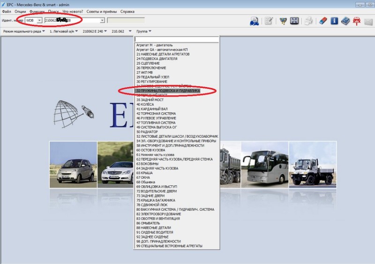Open the Что нового? menu
This screenshot has width=375, height=264.
[x=73, y=11]
